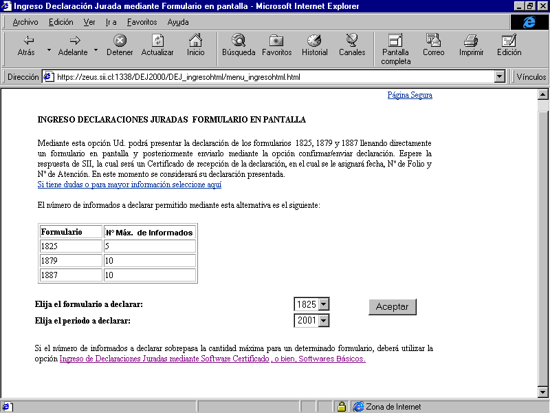550x413 pixels.
Task: Open the Ayuda menu
Action: [178, 22]
